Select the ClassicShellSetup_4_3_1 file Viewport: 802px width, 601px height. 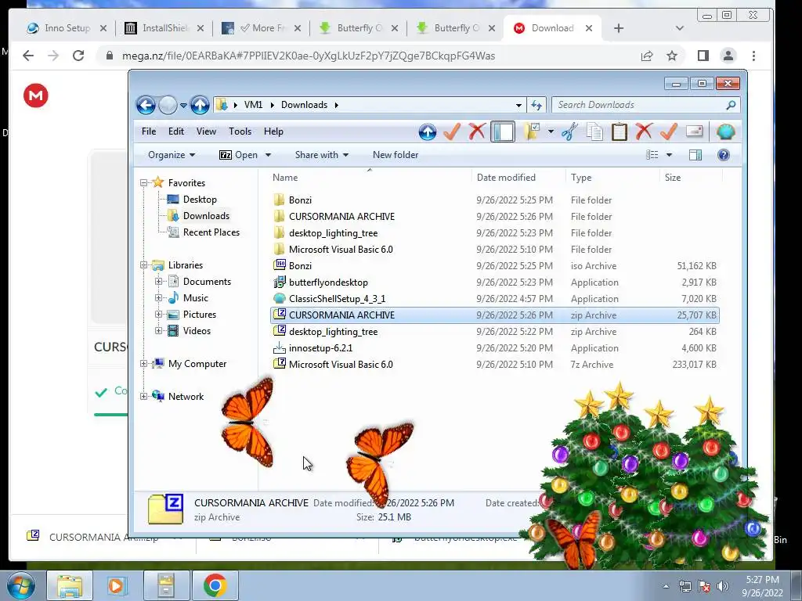click(494, 298)
